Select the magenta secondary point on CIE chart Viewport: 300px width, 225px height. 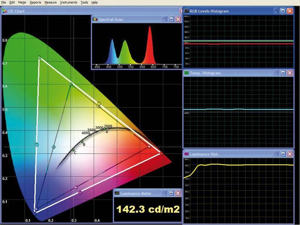[x=80, y=192]
